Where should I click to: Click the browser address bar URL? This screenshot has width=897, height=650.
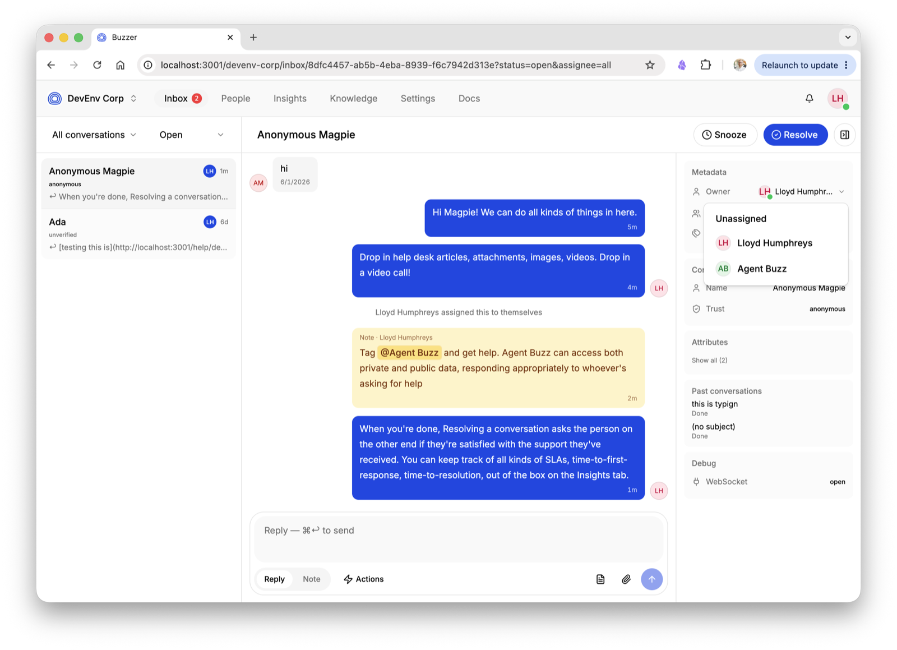click(x=386, y=65)
